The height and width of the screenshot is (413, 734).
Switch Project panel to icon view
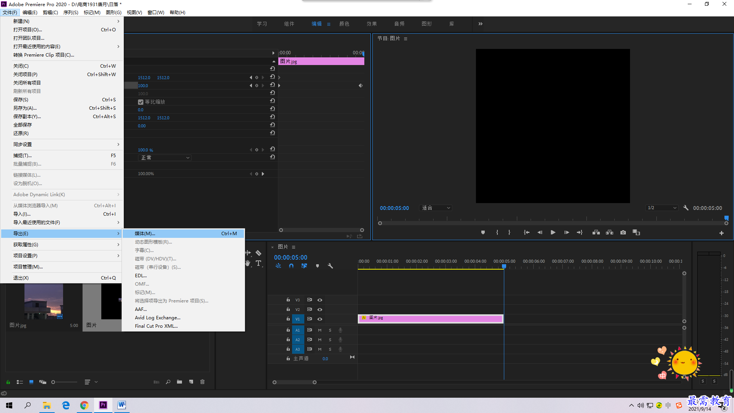[31, 382]
